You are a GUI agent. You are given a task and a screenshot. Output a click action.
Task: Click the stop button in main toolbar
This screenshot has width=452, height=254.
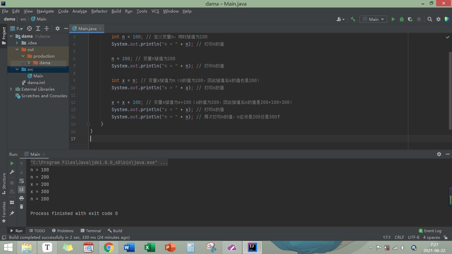coord(419,19)
